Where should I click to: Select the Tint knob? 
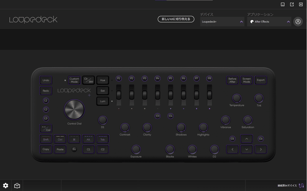click(x=259, y=98)
